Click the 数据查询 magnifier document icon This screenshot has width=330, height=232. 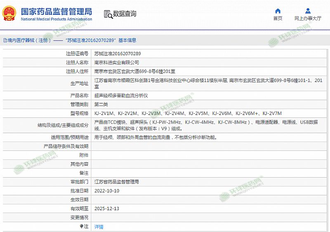pos(108,14)
